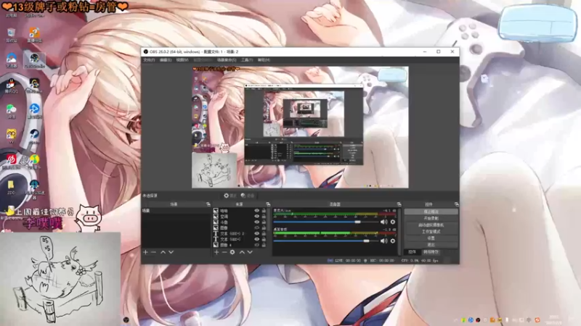Open source properties via the gear icon below the sources list
The image size is (581, 326).
[232, 252]
